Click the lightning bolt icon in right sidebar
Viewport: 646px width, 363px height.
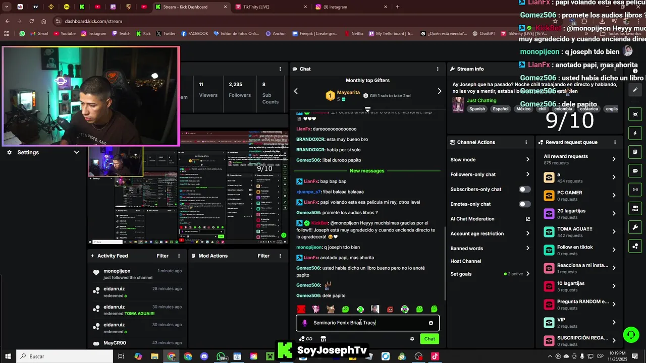click(635, 133)
